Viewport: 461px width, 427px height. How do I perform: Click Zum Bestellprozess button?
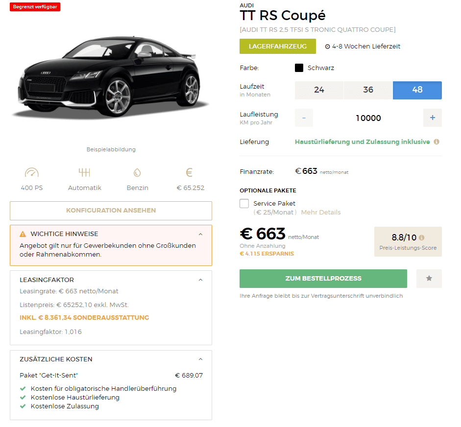[323, 278]
